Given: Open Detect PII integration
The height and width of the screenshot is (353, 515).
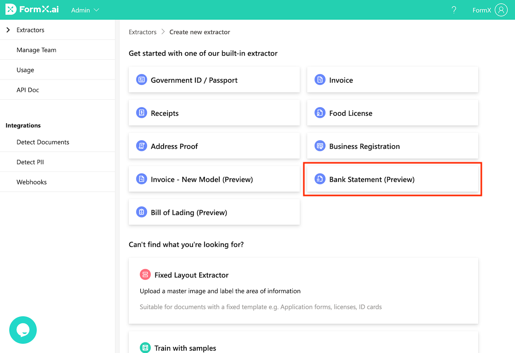Looking at the screenshot, I should point(57,162).
